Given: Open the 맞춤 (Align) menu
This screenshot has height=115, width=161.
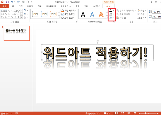Looking at the screenshot, I should point(142,10).
